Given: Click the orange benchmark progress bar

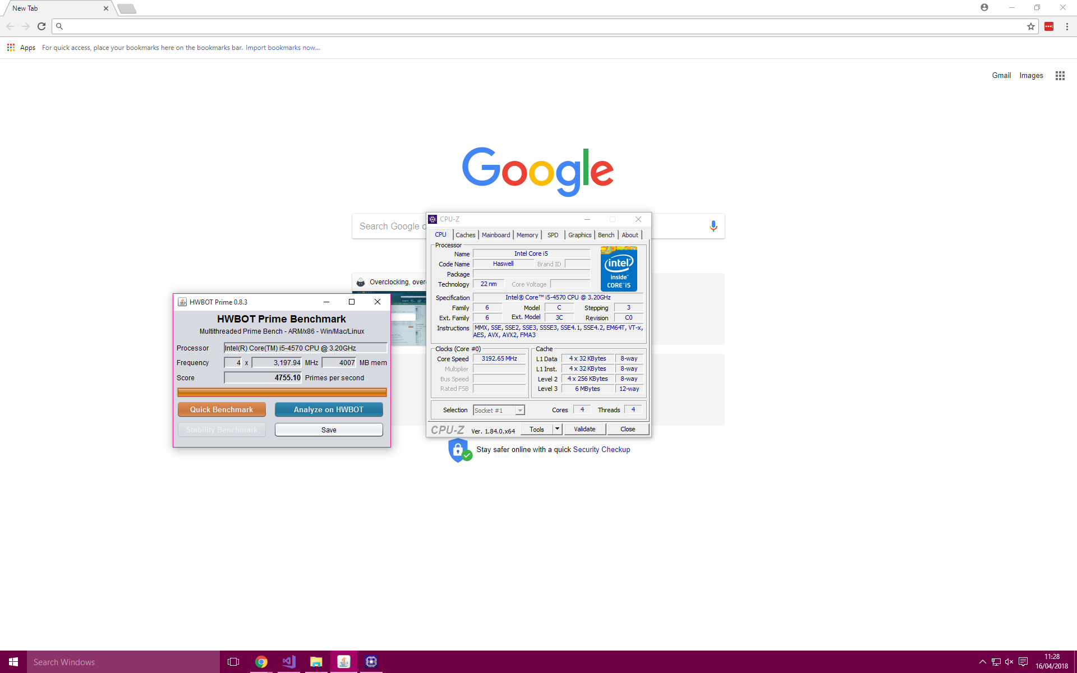Looking at the screenshot, I should [x=282, y=392].
